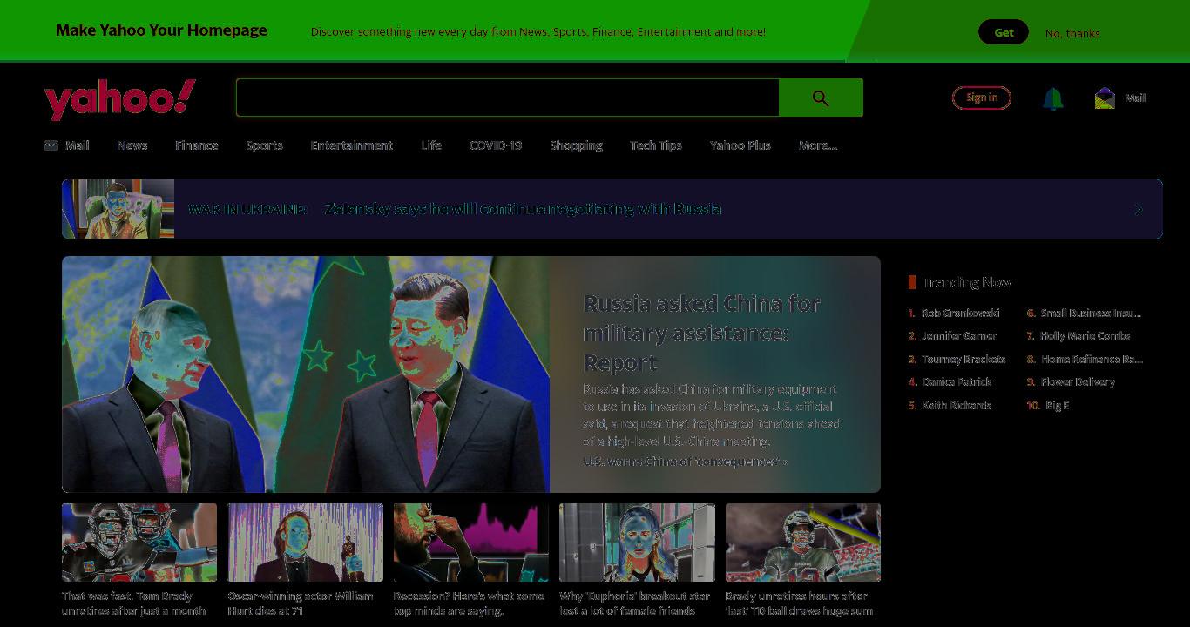Click the Mail text link in the navigation bar
This screenshot has height=627, width=1190.
click(78, 145)
